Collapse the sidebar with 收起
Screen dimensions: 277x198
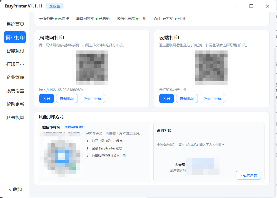click(x=15, y=189)
